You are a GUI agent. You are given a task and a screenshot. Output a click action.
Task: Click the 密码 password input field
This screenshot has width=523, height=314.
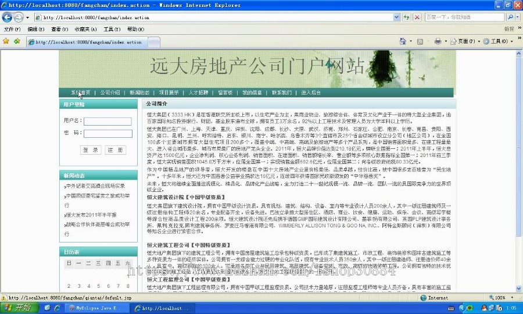click(108, 134)
